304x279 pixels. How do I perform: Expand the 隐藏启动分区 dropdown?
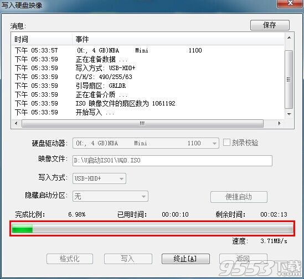[x=110, y=196]
